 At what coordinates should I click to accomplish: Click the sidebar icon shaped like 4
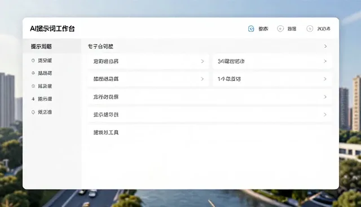(x=33, y=99)
